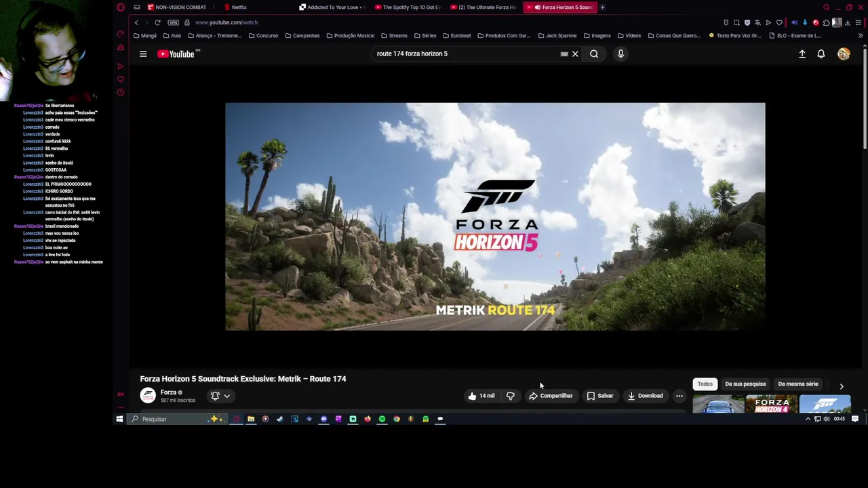Toggle the VPN badge in address bar

[x=174, y=22]
